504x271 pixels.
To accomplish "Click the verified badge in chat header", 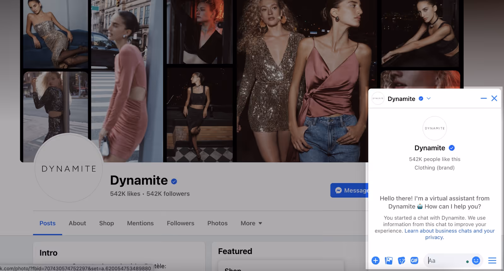I will (421, 98).
